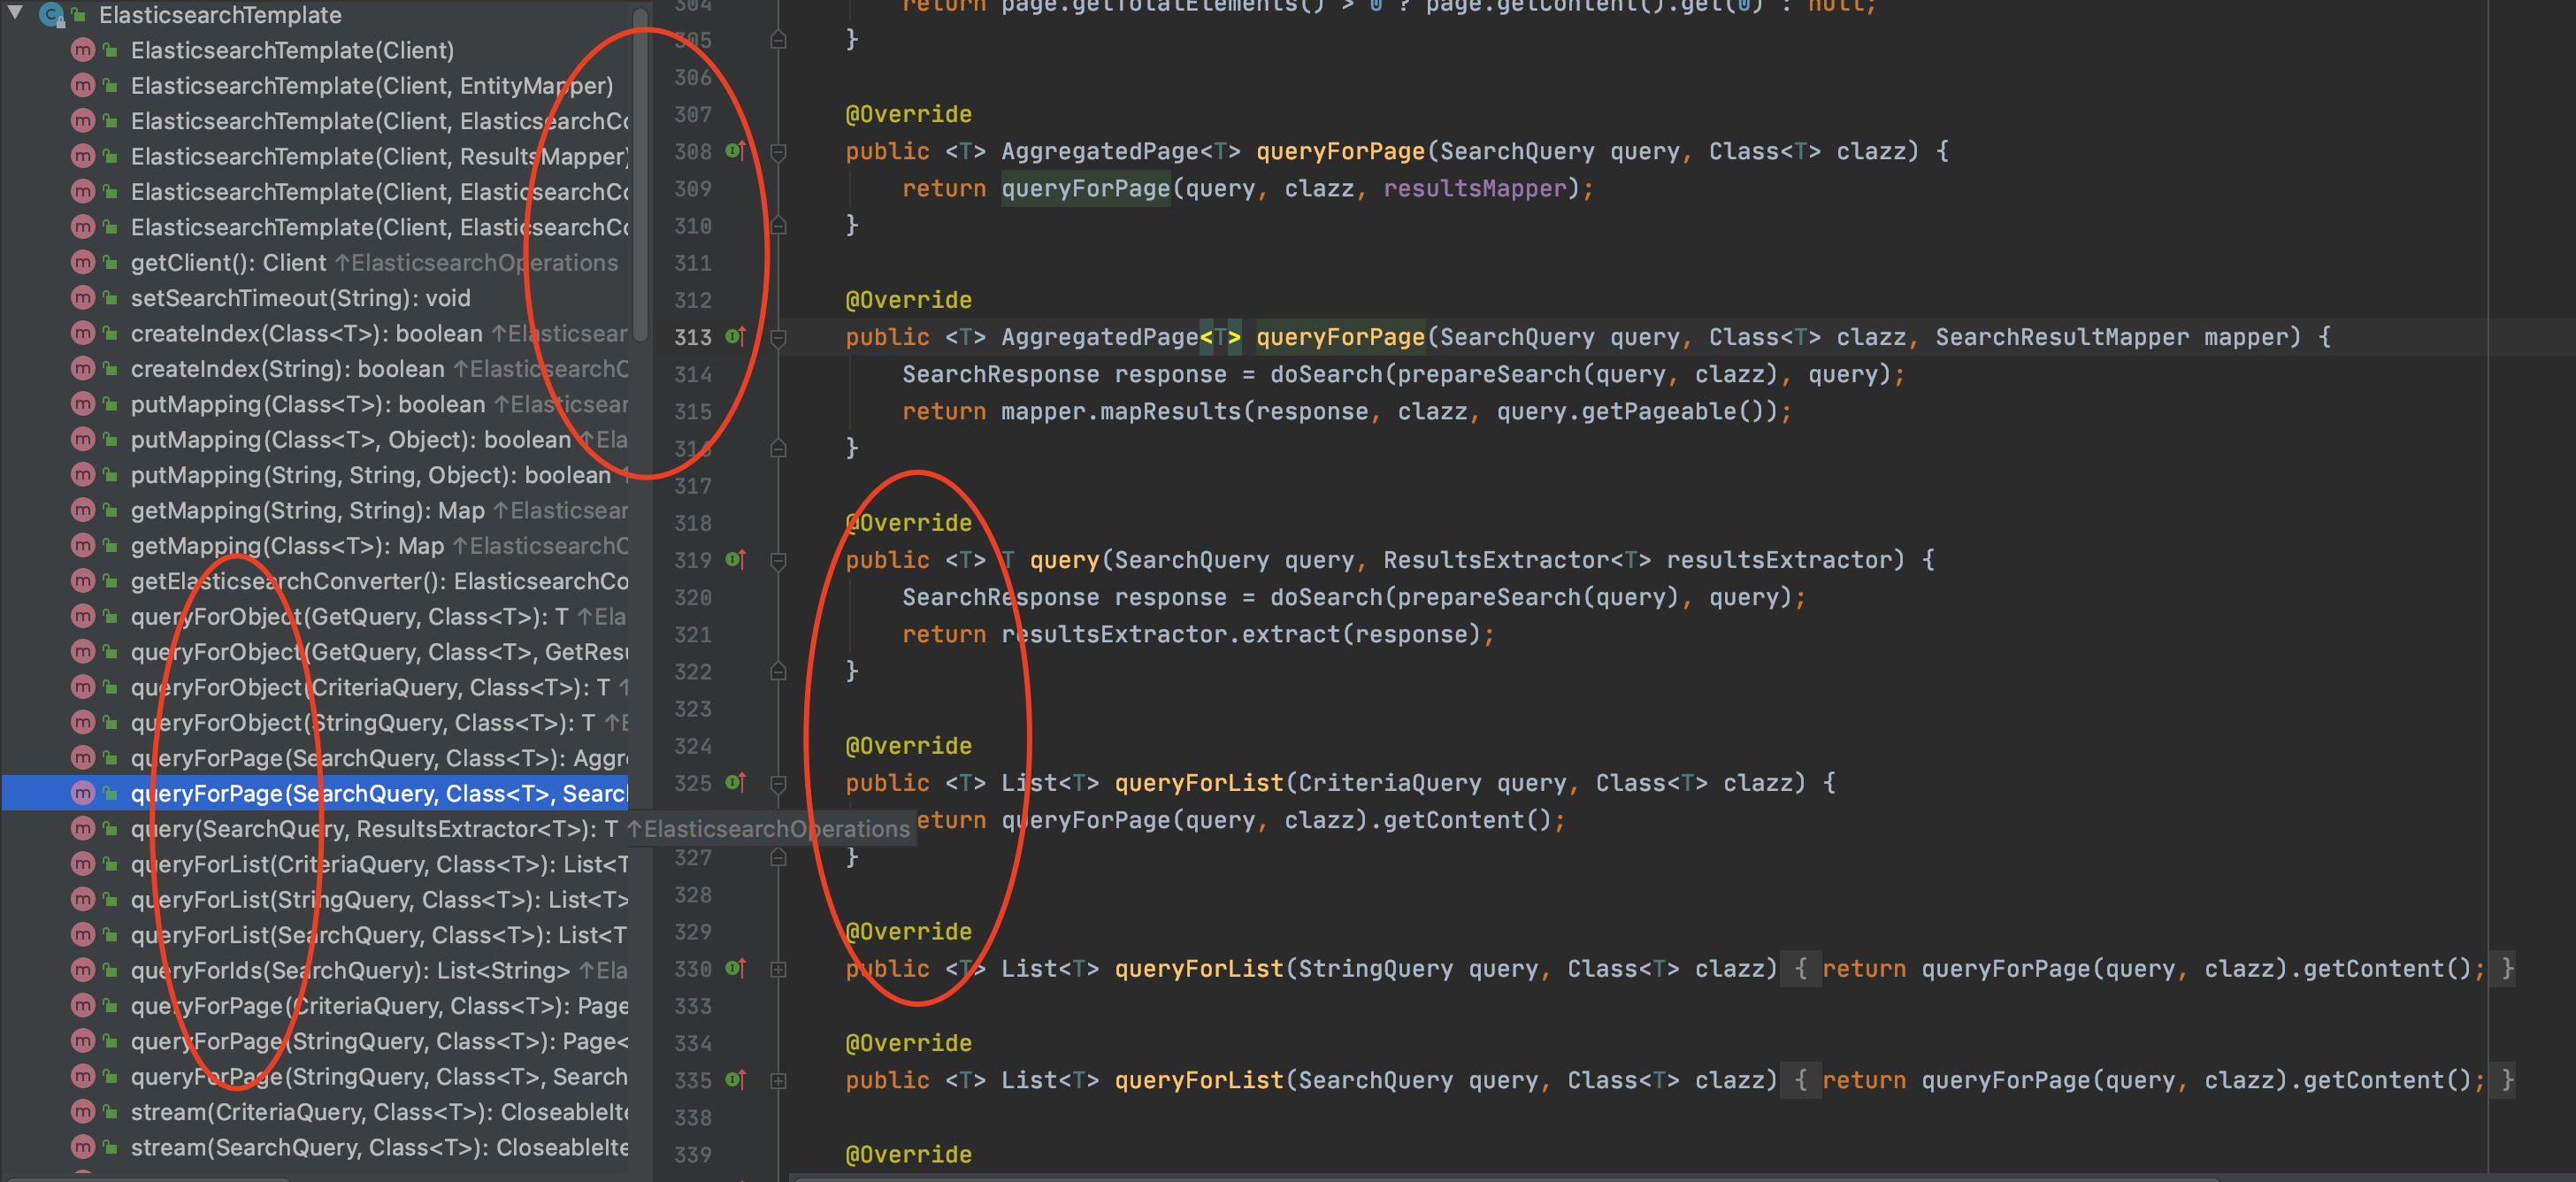Collapse the query method fold at line 319

click(778, 561)
